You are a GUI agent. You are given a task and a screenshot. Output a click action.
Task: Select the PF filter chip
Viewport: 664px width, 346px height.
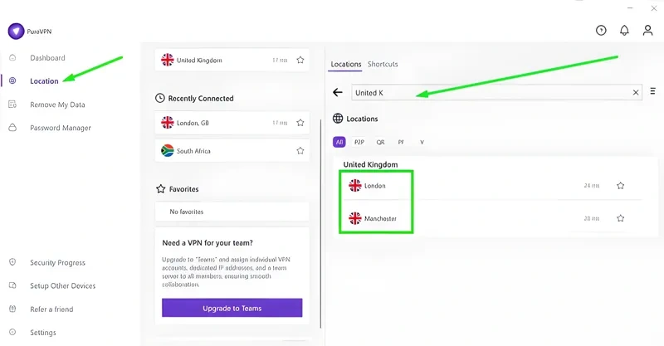click(x=401, y=142)
